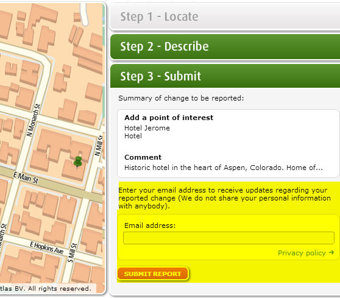Select the Add a point of interest heading
Image resolution: width=340 pixels, height=298 pixels.
click(x=169, y=118)
